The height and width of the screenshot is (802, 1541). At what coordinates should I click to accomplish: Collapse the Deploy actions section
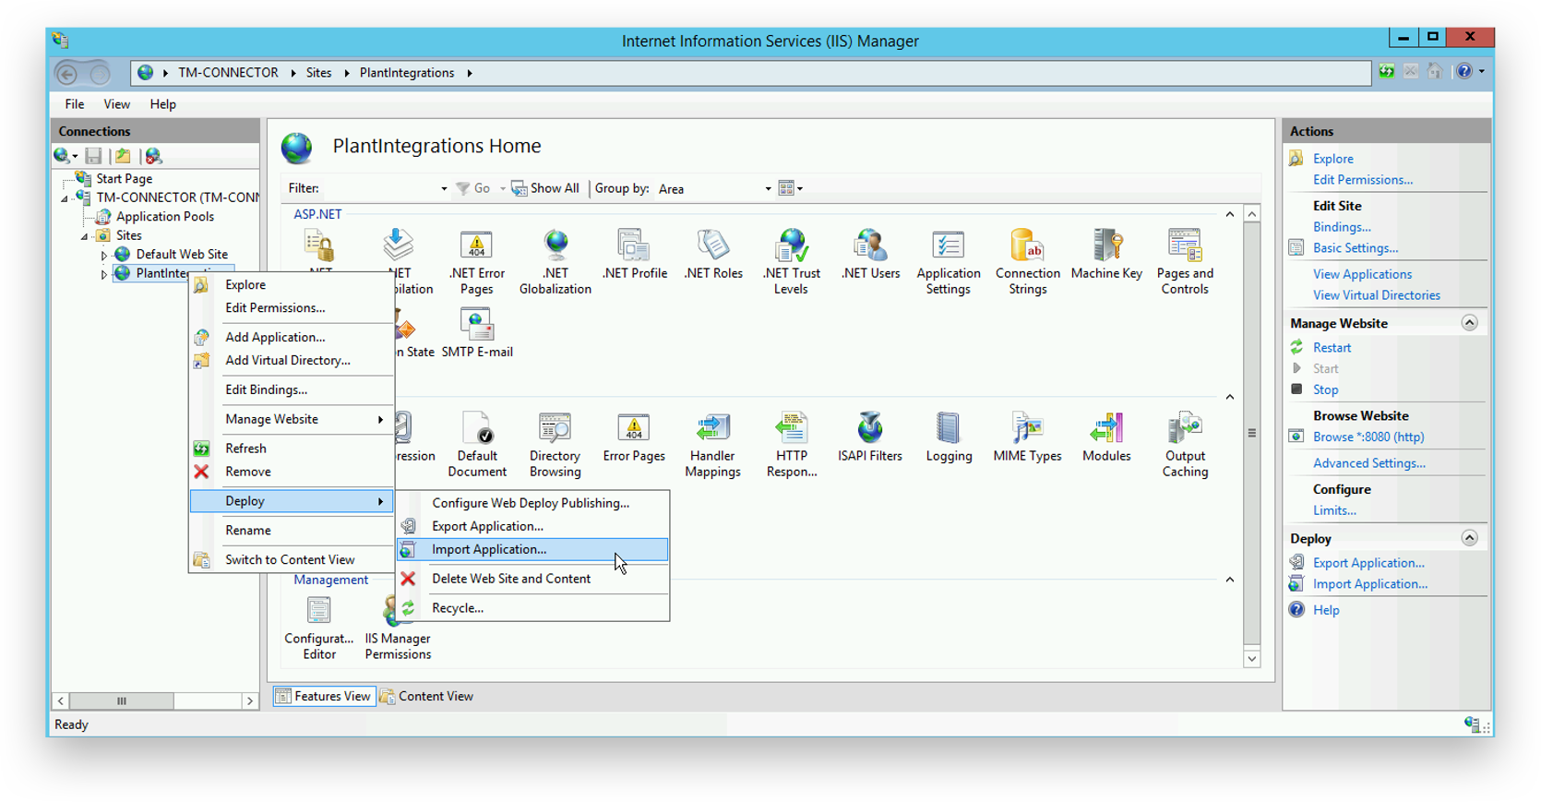[1469, 538]
